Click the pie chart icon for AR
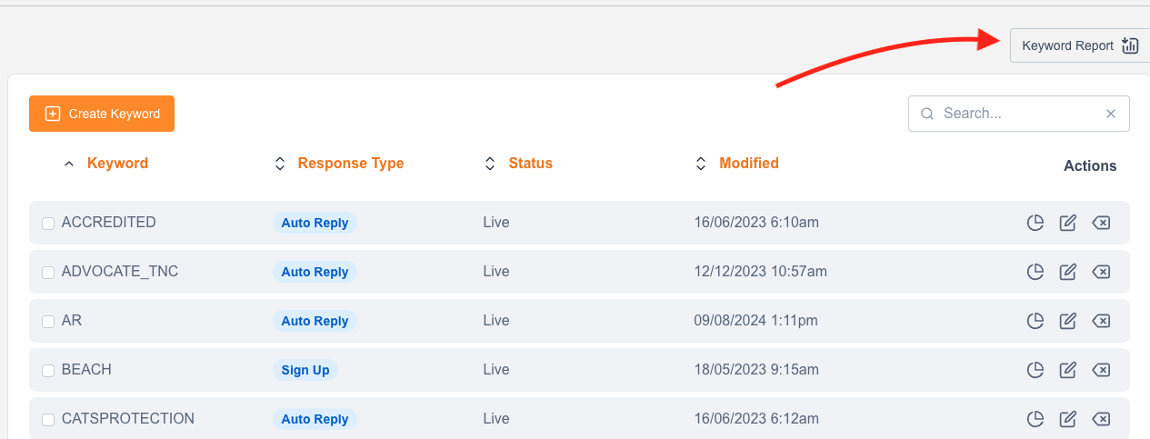 coord(1035,321)
